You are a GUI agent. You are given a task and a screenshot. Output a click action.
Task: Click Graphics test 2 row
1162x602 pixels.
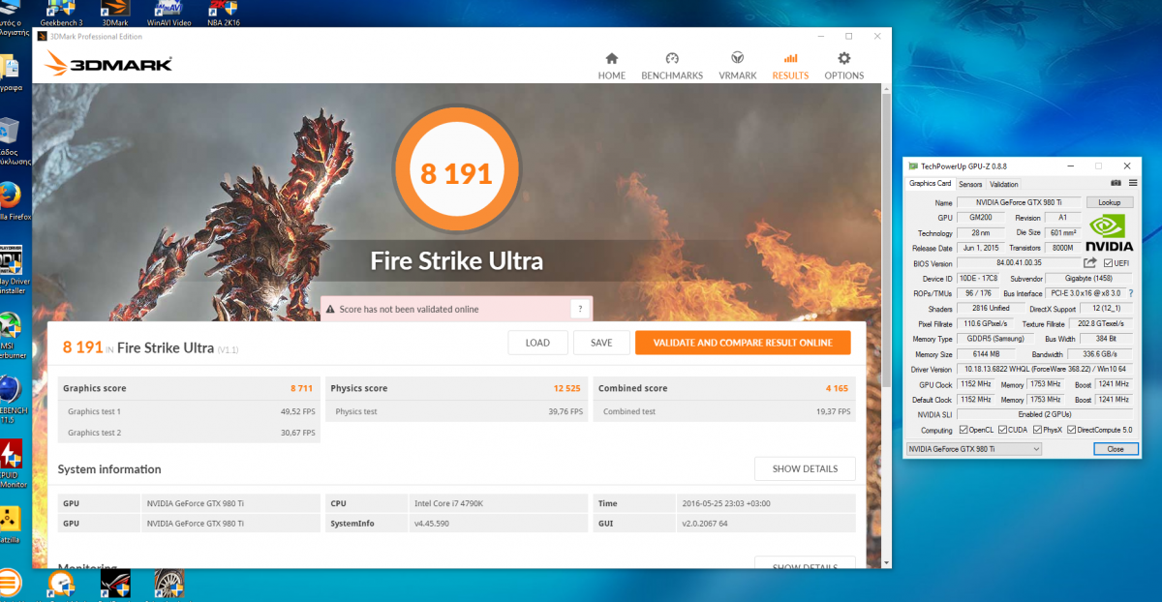pyautogui.click(x=189, y=433)
